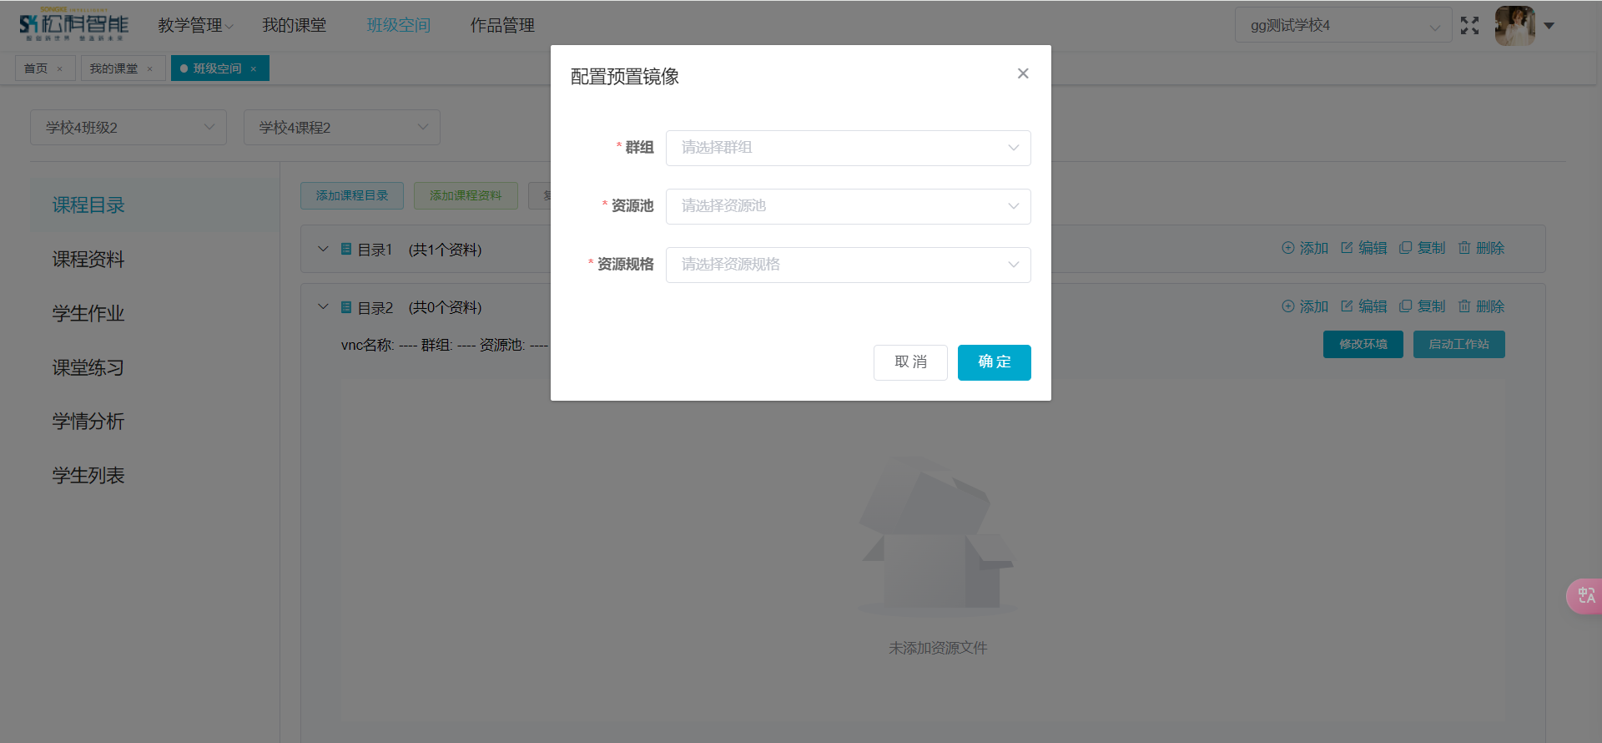Open the 作品管理 menu

[502, 26]
